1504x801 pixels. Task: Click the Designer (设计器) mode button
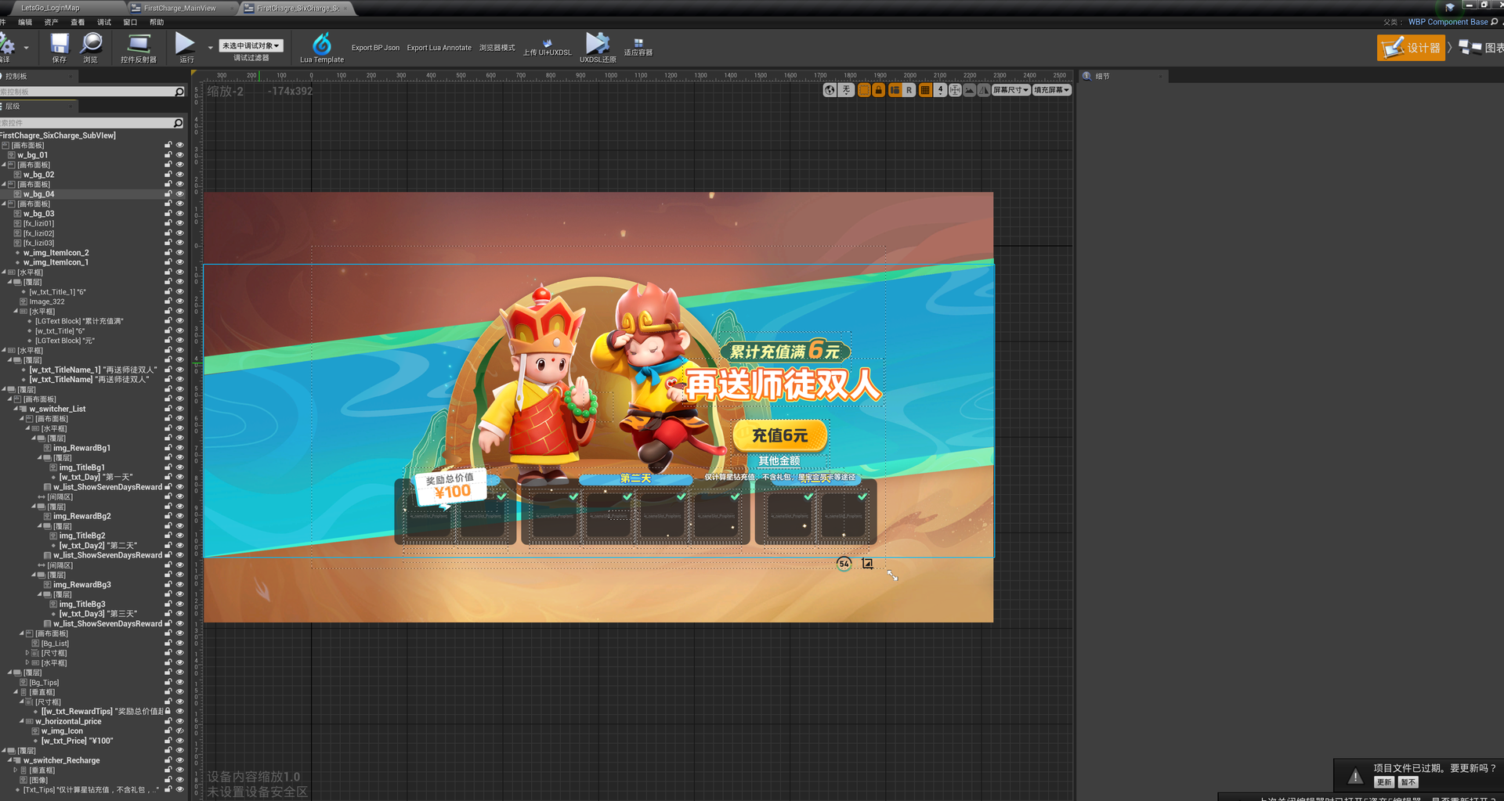click(1411, 48)
